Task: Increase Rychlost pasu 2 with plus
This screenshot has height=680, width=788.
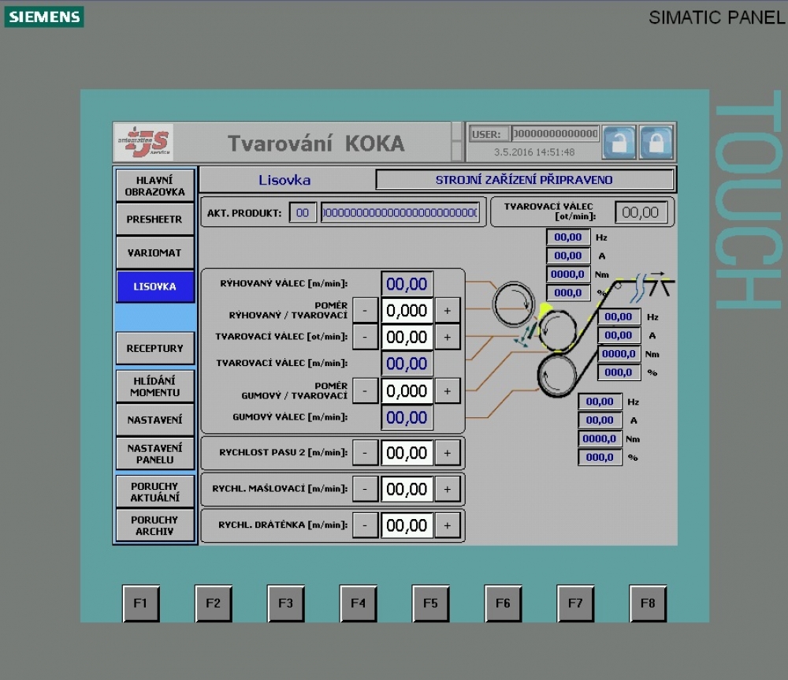Action: 447,453
